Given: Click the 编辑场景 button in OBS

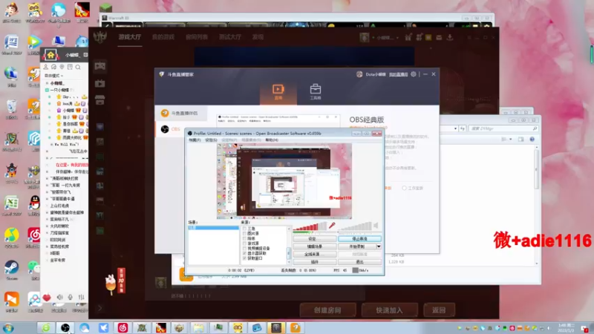Looking at the screenshot, I should tap(314, 246).
